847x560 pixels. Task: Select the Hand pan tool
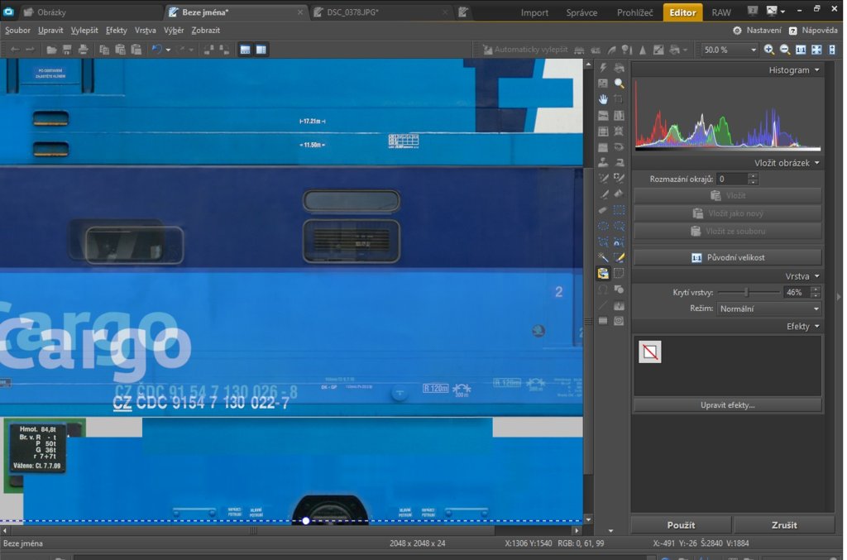[x=603, y=99]
